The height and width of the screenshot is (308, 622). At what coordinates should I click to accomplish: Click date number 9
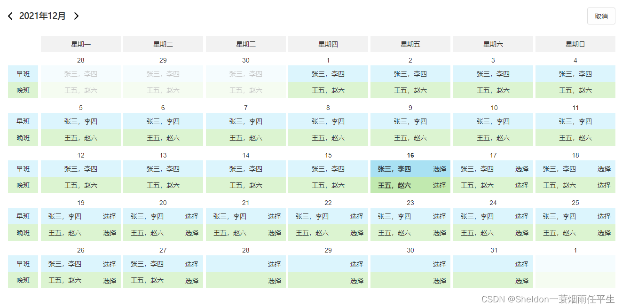pyautogui.click(x=410, y=108)
